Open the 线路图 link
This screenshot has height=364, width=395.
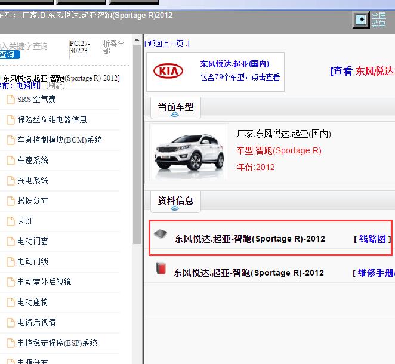372,239
